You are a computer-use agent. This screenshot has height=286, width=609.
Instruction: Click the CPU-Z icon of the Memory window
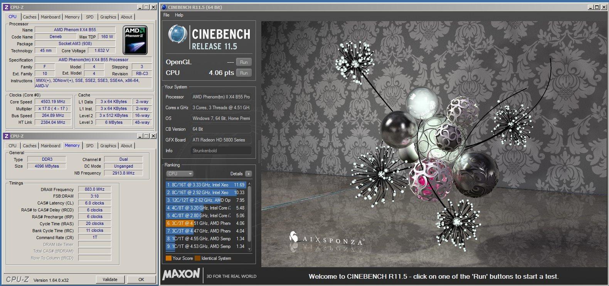(6, 136)
